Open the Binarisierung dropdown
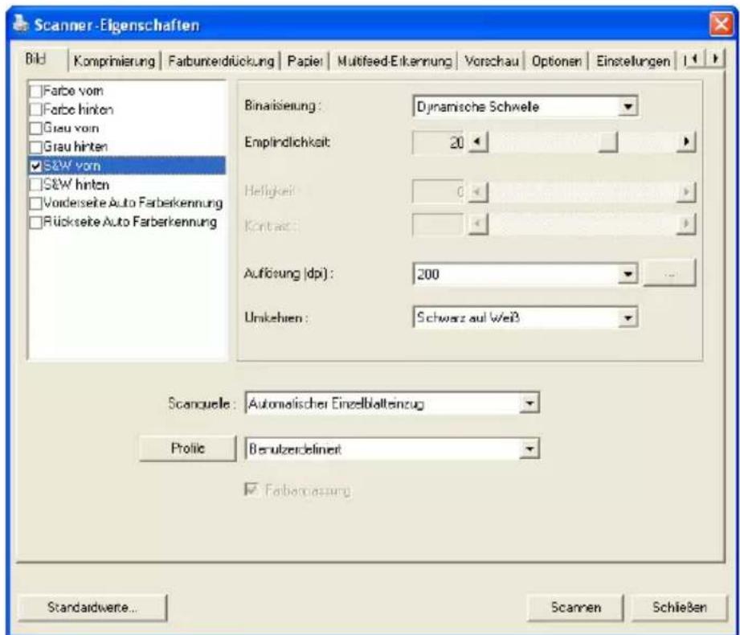The width and height of the screenshot is (740, 635). [x=628, y=106]
